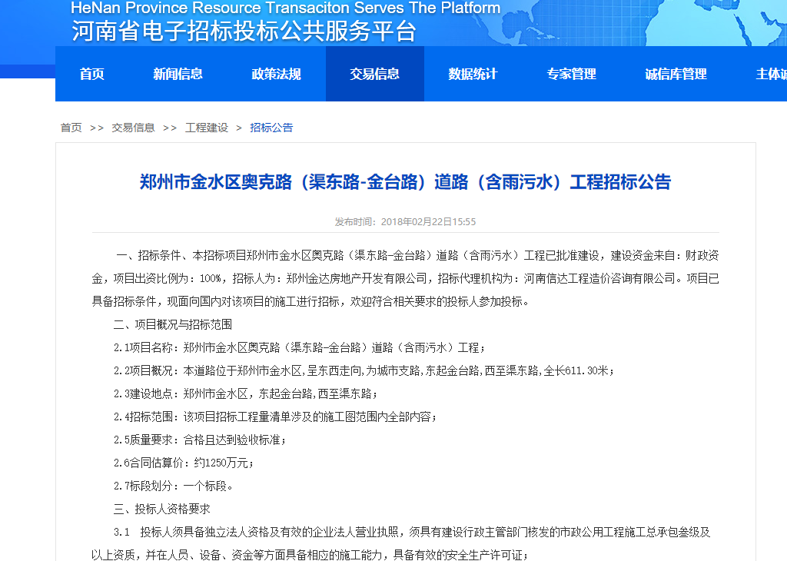Switch to the 专家管理 tab
The height and width of the screenshot is (561, 787).
coord(571,74)
